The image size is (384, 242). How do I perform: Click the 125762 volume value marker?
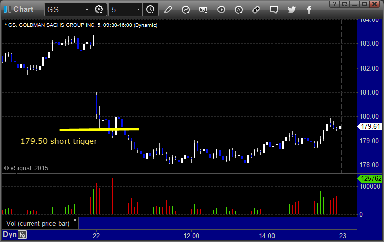point(370,178)
